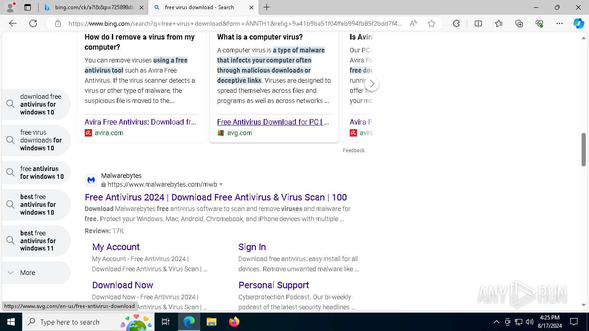Search best free antivirus for windows 11
Image resolution: width=589 pixels, height=331 pixels.
click(x=36, y=240)
